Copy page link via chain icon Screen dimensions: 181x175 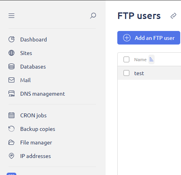click(173, 16)
